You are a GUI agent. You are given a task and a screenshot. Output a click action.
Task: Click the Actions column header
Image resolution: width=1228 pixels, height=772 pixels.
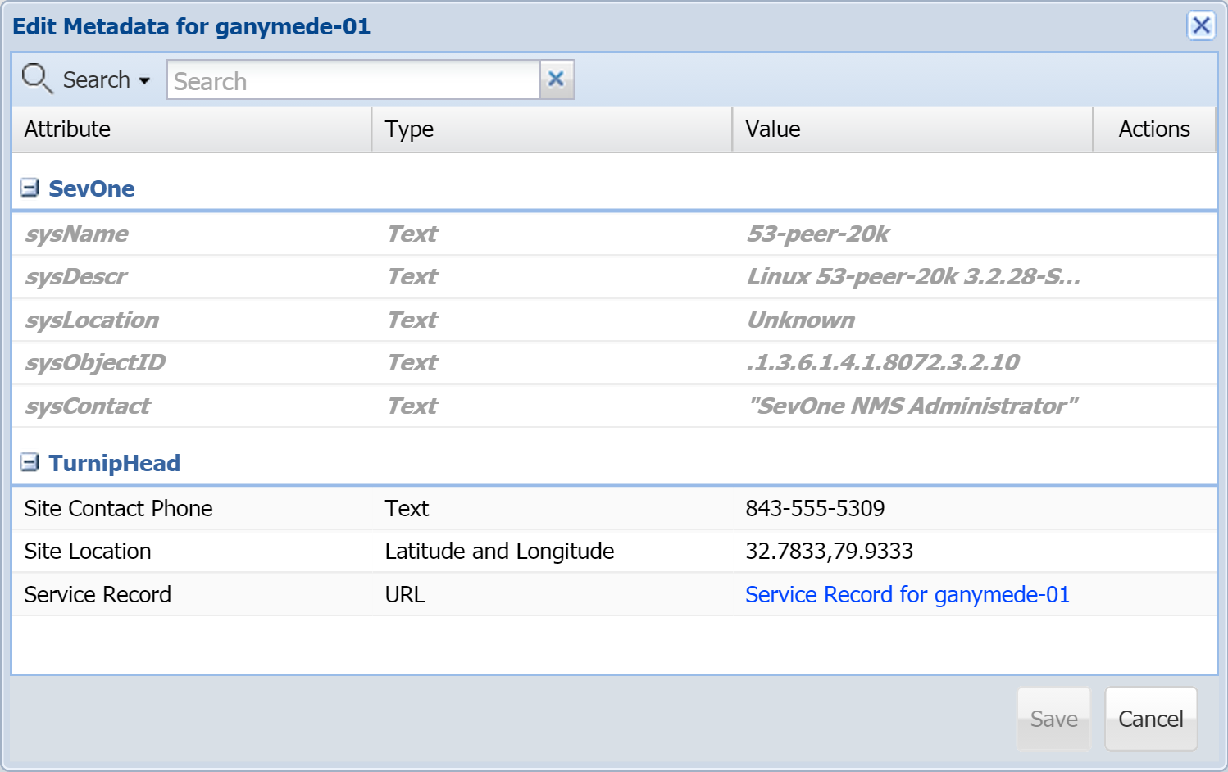click(x=1154, y=129)
